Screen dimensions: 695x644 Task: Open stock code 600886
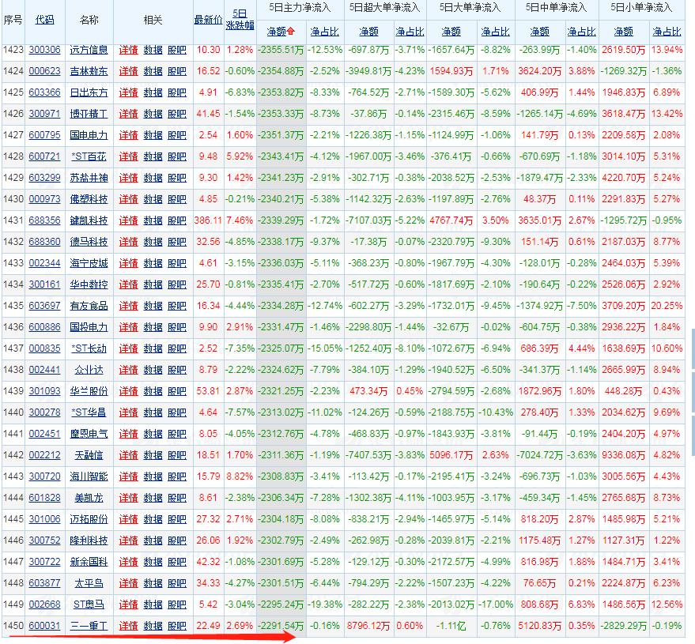click(44, 327)
